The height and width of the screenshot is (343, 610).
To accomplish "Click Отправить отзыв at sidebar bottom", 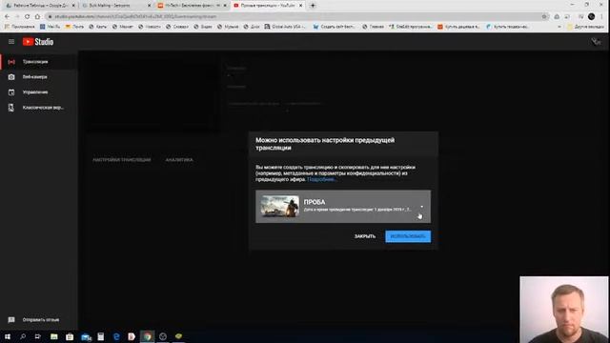I will pos(40,320).
